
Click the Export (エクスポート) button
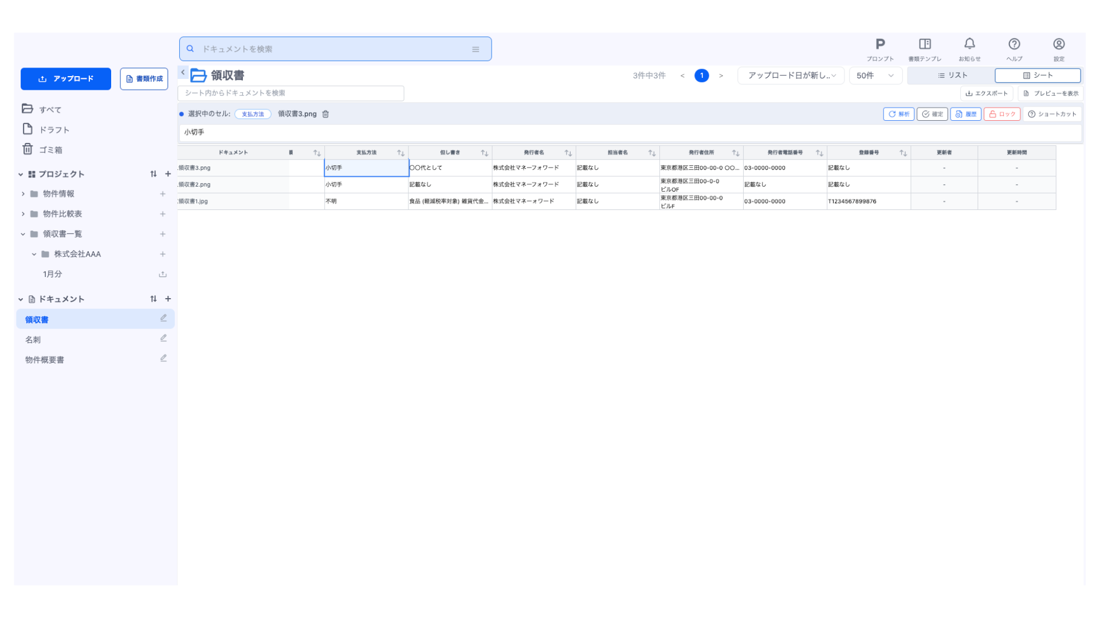pos(986,94)
